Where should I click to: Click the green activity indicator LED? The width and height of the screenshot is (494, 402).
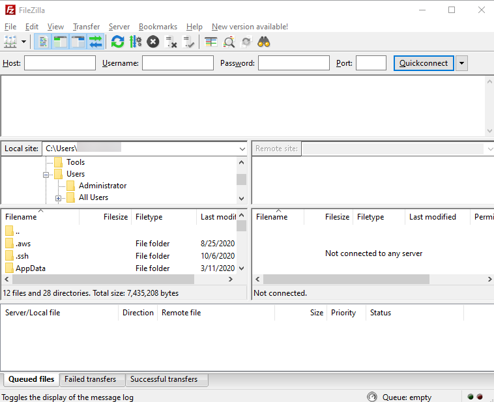pos(471,397)
